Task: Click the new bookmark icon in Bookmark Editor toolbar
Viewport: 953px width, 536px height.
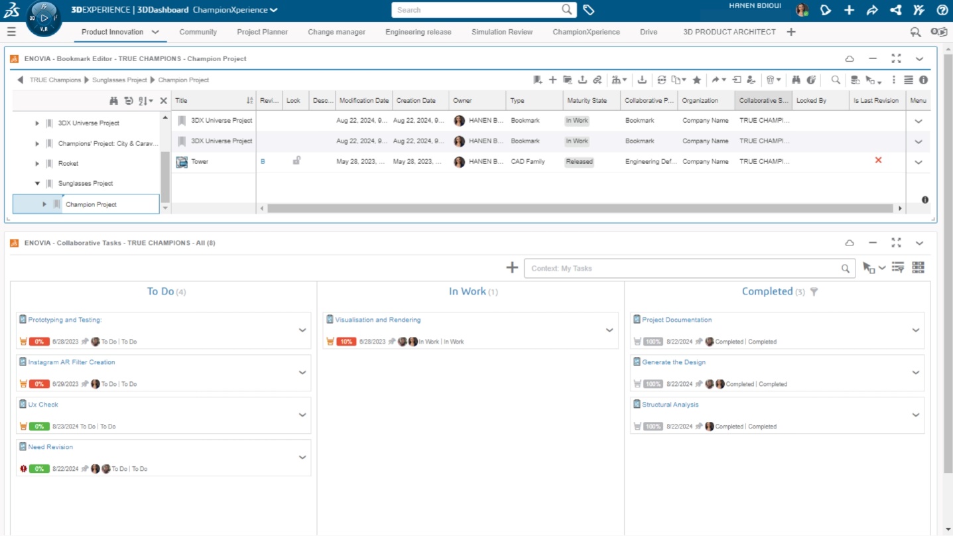Action: click(538, 80)
